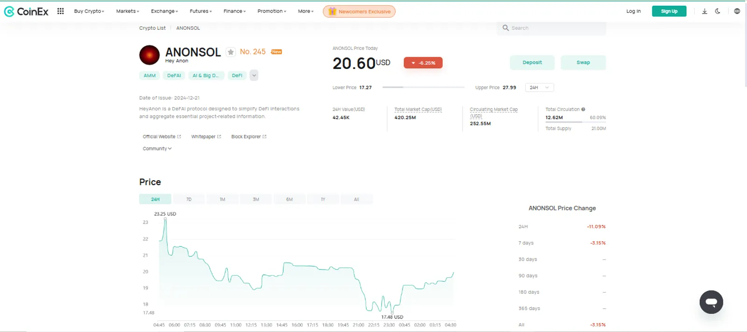Image resolution: width=747 pixels, height=332 pixels.
Task: Click the Circulating Market Cap label
Action: coord(493,112)
